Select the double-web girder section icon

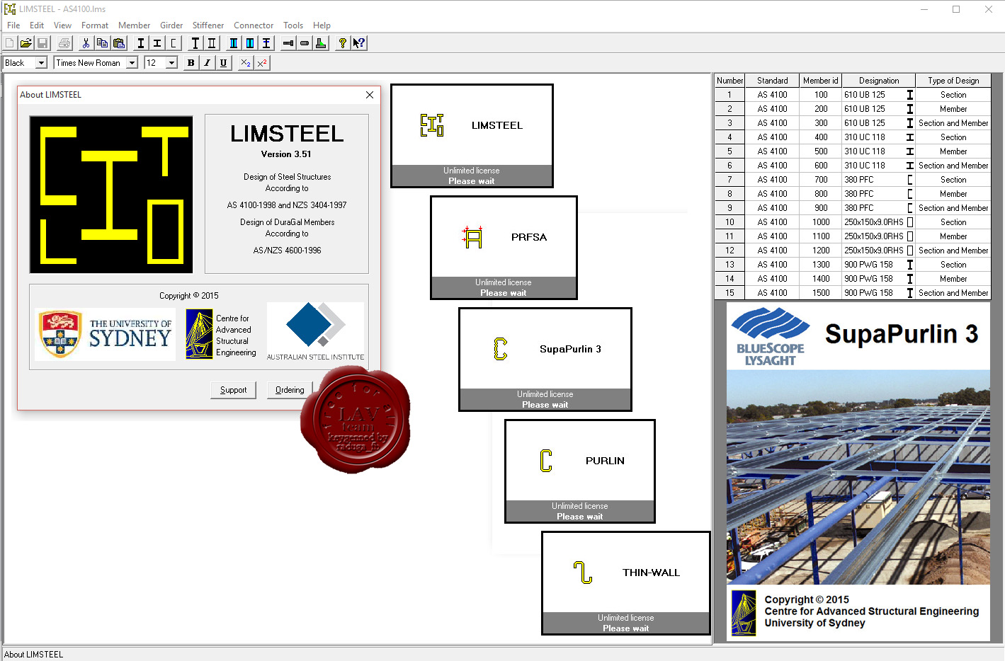click(212, 43)
